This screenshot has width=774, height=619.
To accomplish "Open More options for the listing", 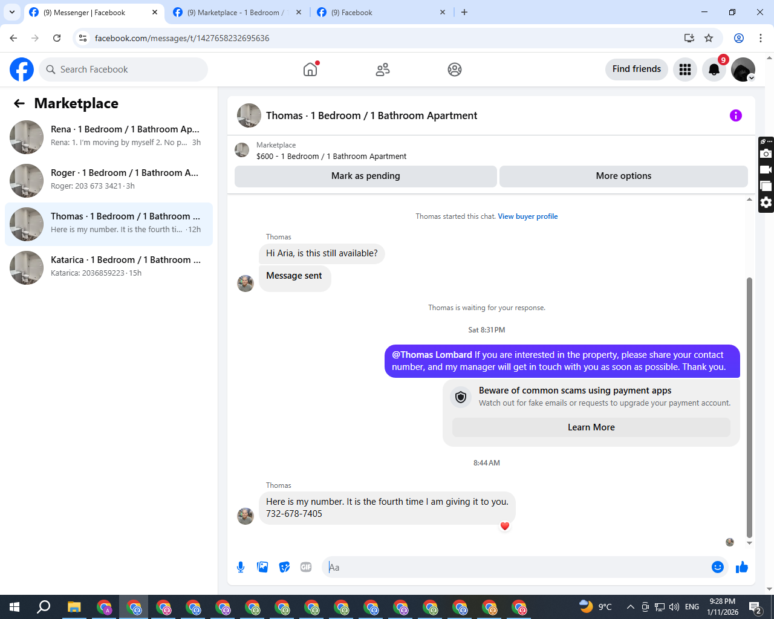I will tap(623, 176).
